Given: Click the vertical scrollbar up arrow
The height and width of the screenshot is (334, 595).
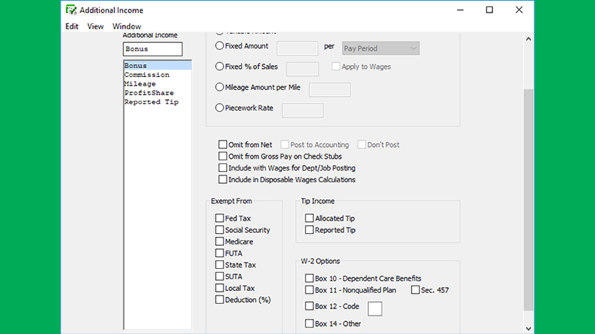Looking at the screenshot, I should pos(528,39).
